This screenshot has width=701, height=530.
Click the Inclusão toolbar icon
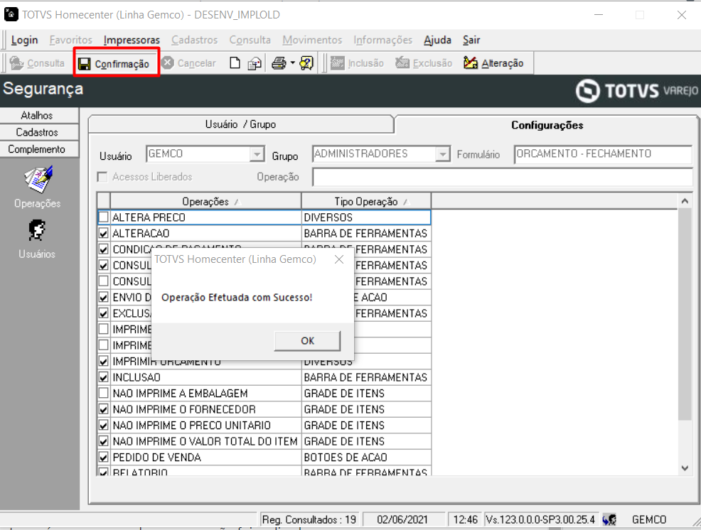click(x=337, y=63)
